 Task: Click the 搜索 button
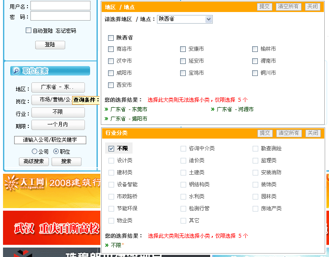(x=66, y=162)
